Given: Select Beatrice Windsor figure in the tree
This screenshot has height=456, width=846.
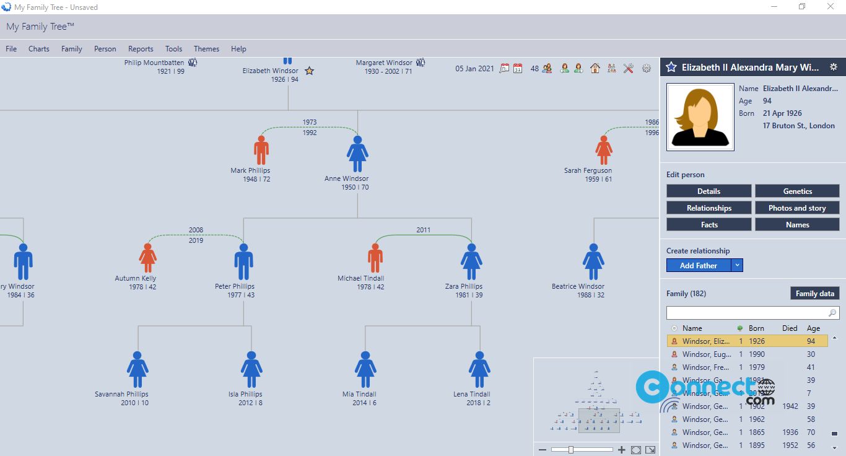Looking at the screenshot, I should [593, 262].
